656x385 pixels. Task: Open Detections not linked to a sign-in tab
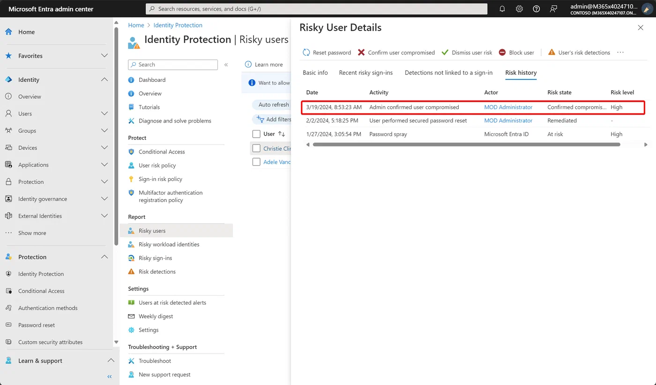click(449, 73)
